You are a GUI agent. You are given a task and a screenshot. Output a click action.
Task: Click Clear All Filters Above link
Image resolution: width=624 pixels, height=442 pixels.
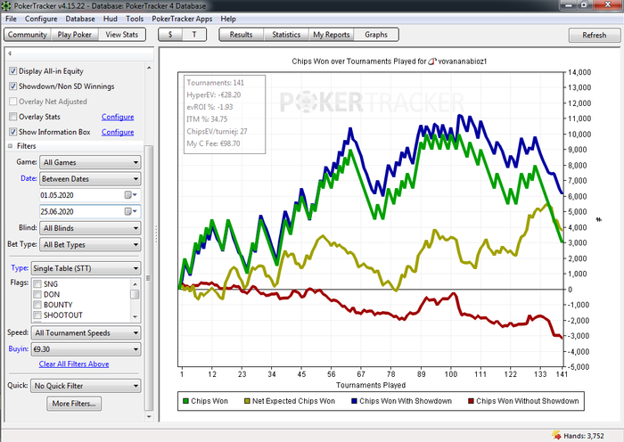(x=74, y=364)
